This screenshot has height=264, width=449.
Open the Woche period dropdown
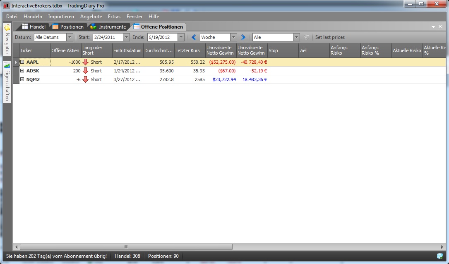pos(234,37)
